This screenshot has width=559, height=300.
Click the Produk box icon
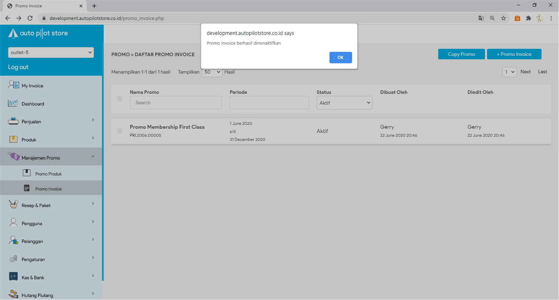click(13, 139)
